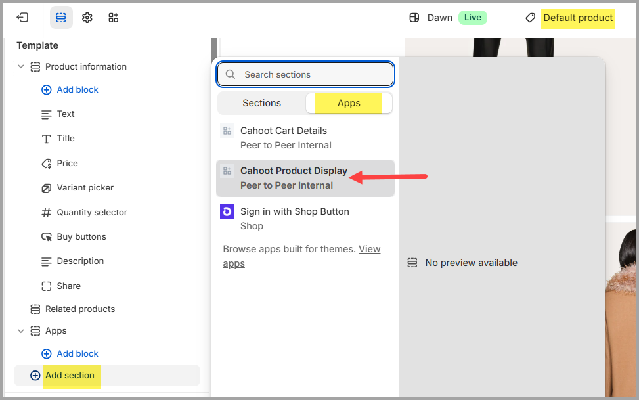Click the 'No preview available' text

[471, 263]
